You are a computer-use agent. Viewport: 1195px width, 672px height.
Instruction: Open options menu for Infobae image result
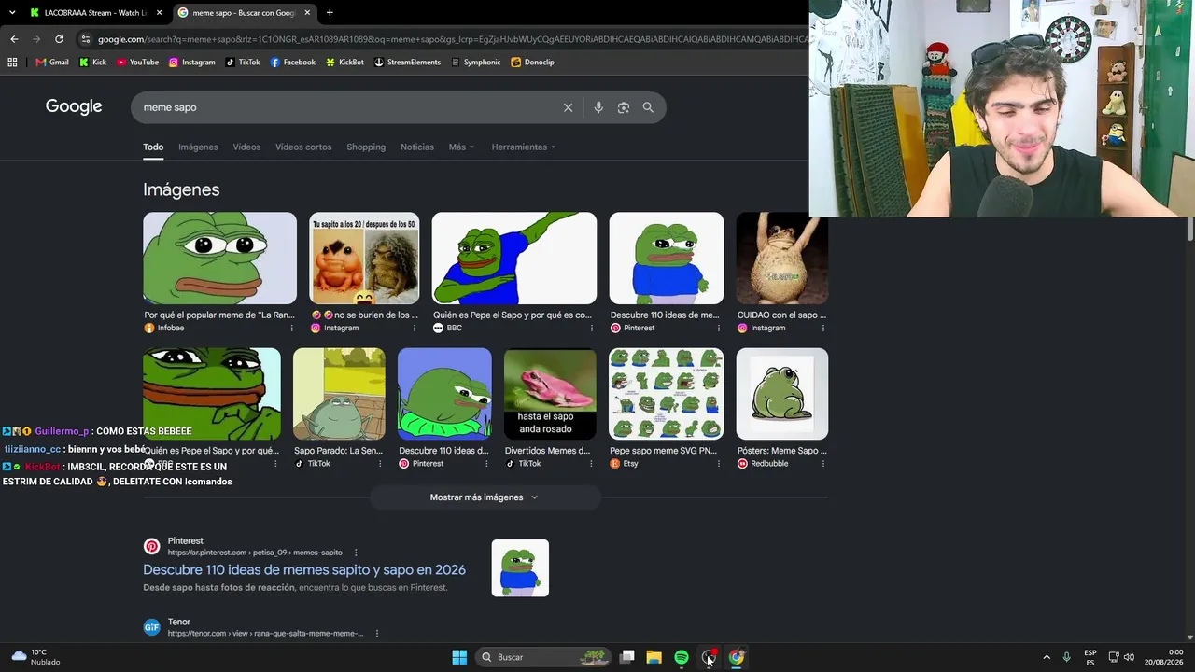[292, 329]
